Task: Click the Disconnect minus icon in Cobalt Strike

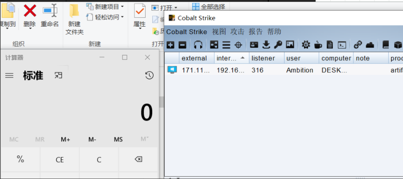Action: [182, 45]
